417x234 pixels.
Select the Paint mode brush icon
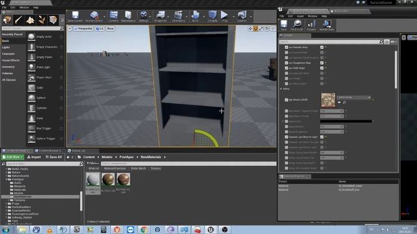(x=19, y=20)
